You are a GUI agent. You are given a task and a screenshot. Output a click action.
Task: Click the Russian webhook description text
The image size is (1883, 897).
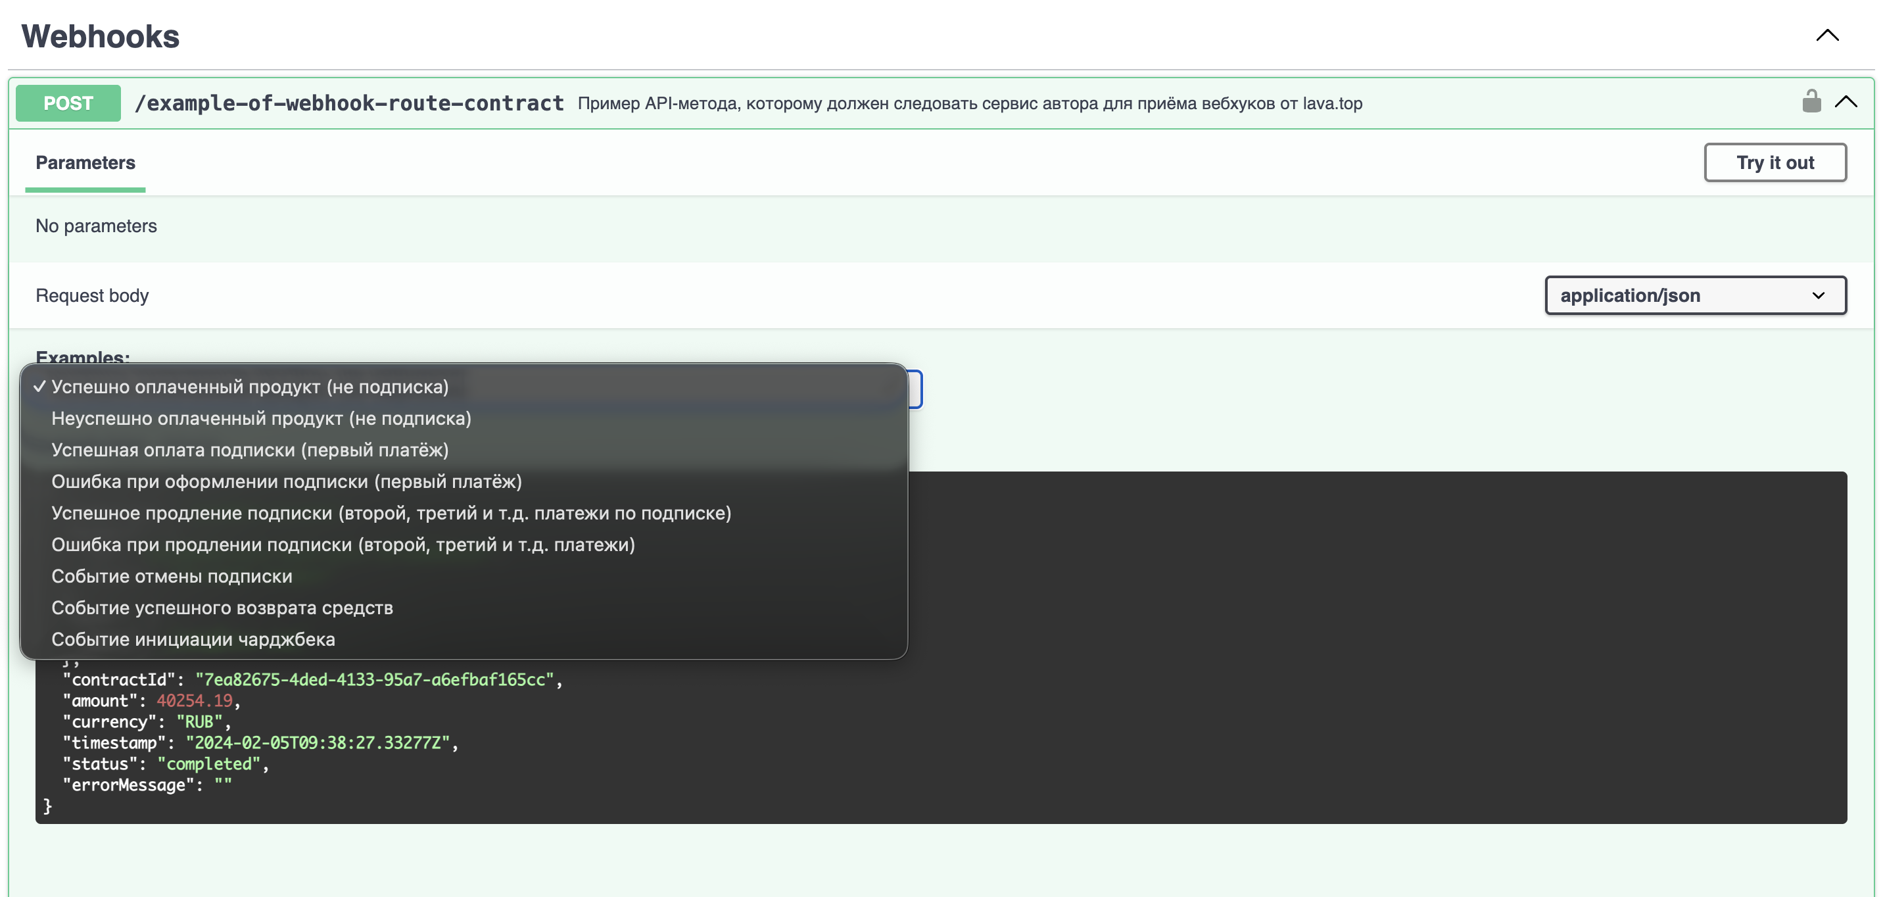click(970, 103)
